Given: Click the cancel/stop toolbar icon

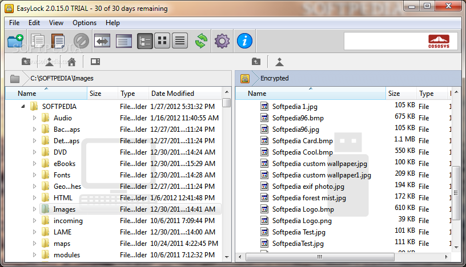Looking at the screenshot, I should [x=81, y=41].
